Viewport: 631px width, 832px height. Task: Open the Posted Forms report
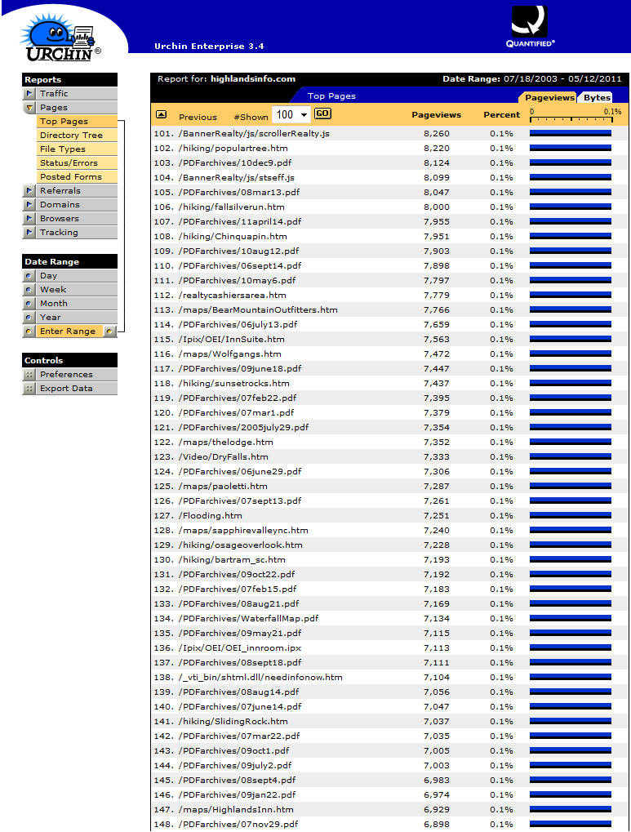pos(77,176)
